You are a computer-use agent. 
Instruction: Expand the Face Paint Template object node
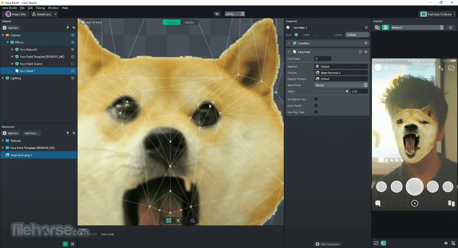pos(12,57)
